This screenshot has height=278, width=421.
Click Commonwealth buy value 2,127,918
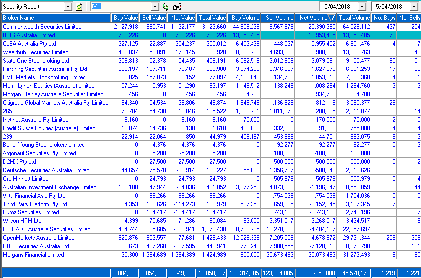(x=126, y=27)
